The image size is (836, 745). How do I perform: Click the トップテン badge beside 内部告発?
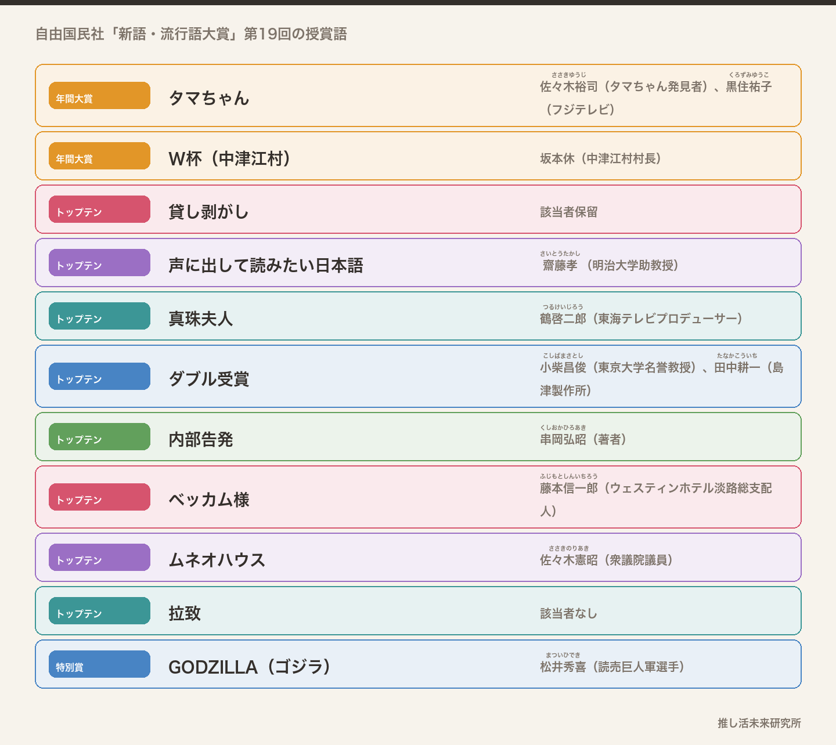pos(99,437)
